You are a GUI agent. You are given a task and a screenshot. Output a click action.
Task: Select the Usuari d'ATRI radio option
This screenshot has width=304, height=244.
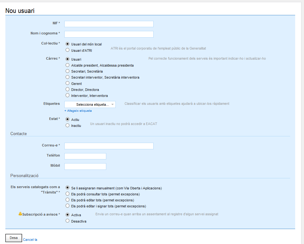pyautogui.click(x=67, y=50)
